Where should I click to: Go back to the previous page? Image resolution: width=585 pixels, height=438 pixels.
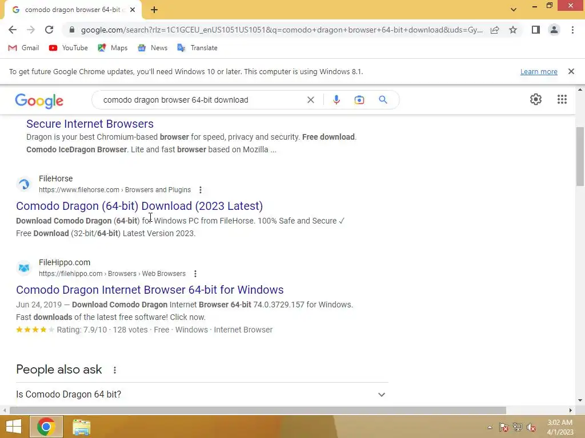point(13,30)
